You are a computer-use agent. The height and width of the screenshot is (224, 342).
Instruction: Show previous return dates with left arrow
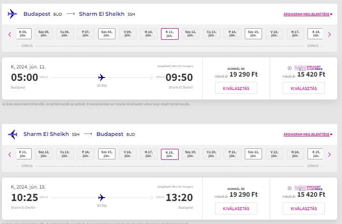[10, 155]
